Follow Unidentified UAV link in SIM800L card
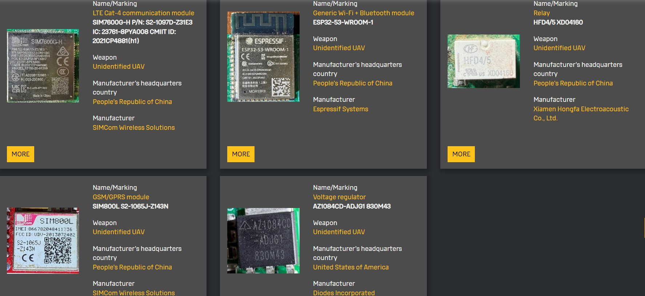645x296 pixels. [x=119, y=232]
